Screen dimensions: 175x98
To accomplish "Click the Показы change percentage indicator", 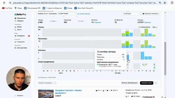I will [x=53, y=21].
